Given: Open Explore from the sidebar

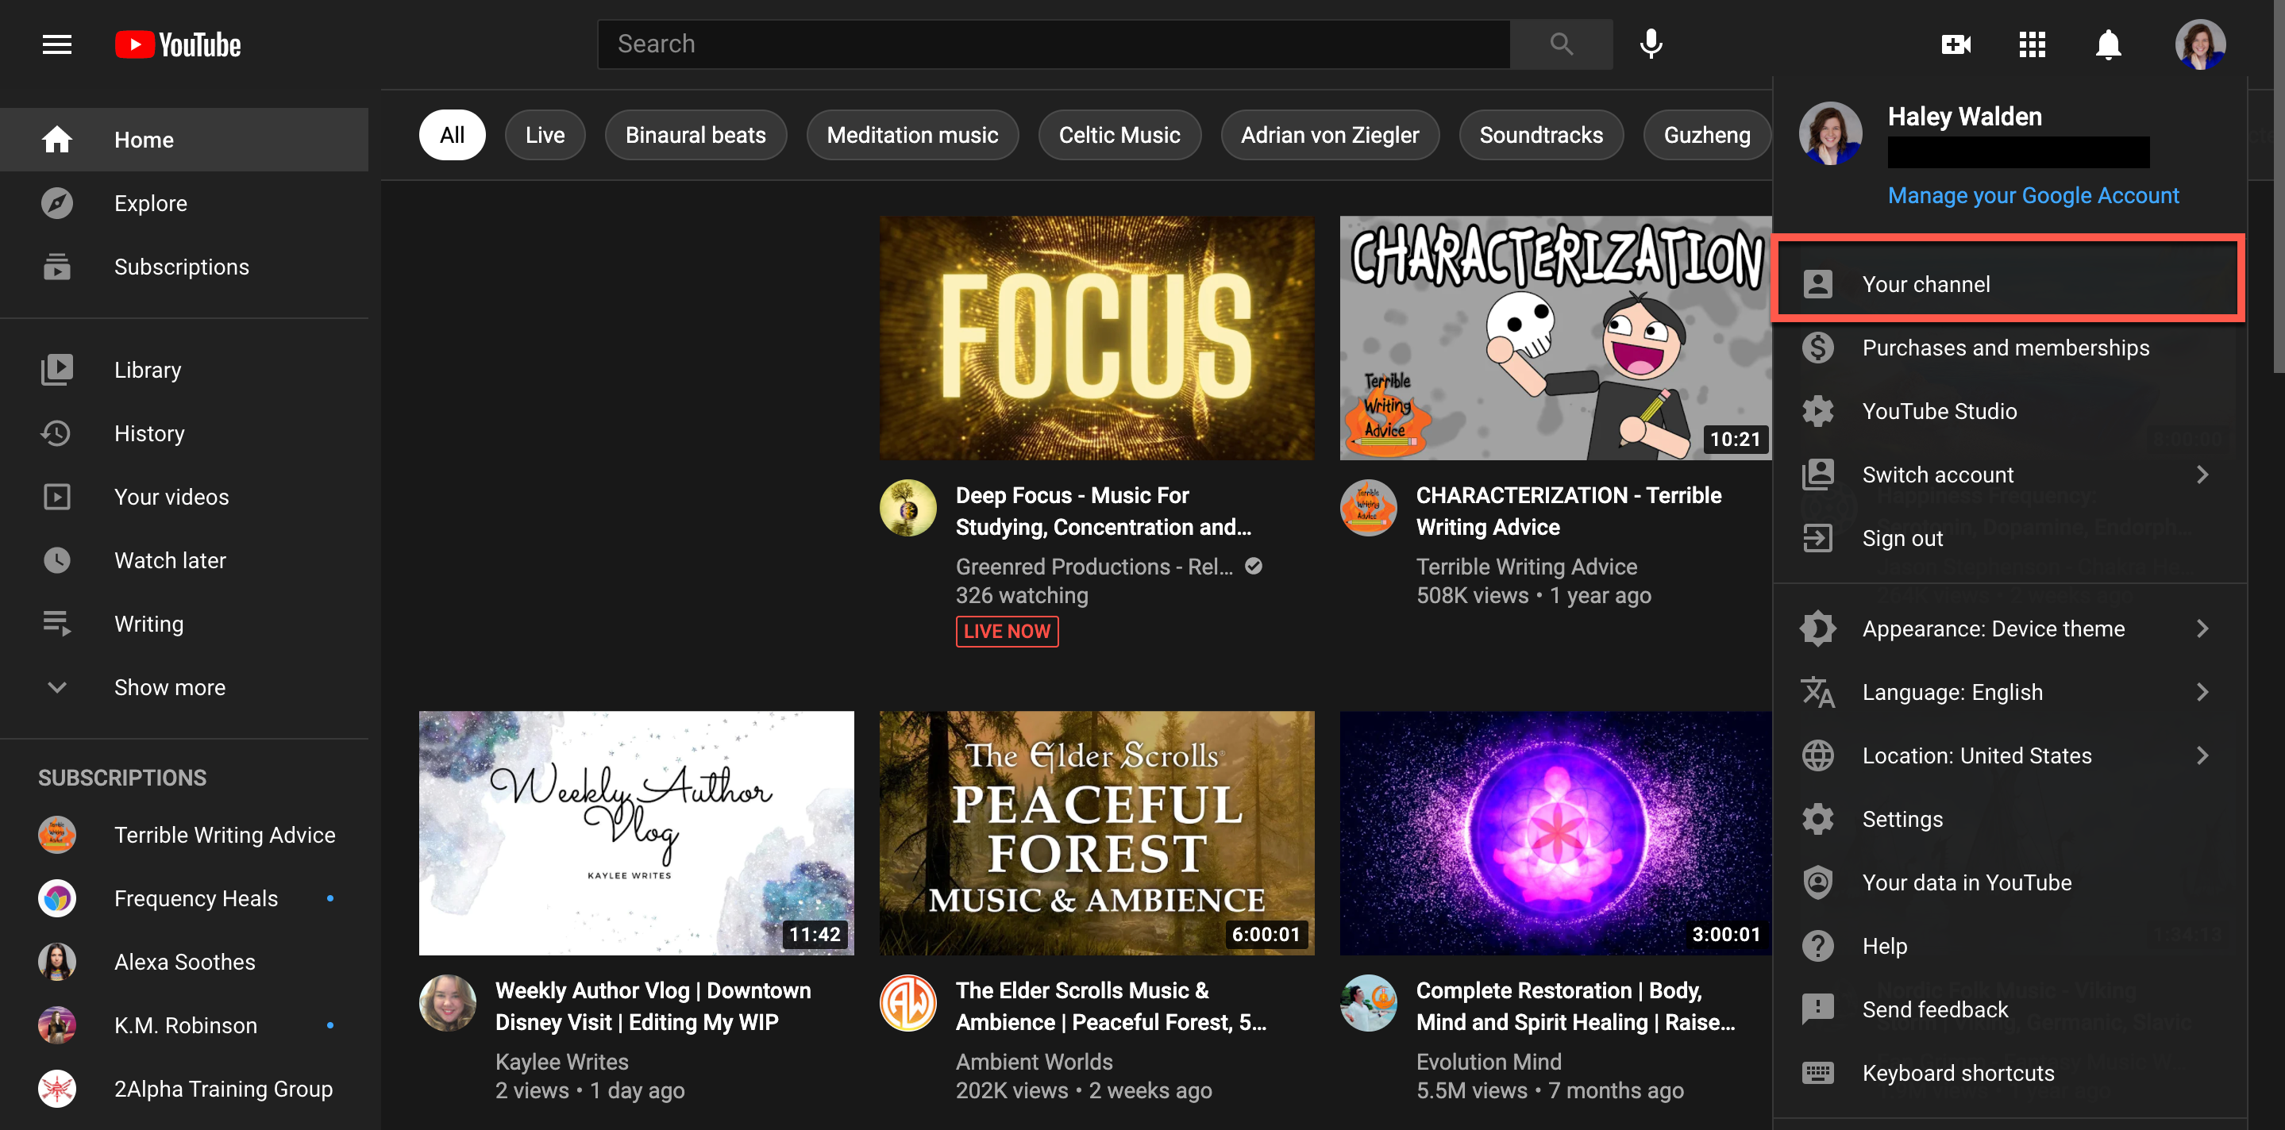Looking at the screenshot, I should (x=150, y=203).
